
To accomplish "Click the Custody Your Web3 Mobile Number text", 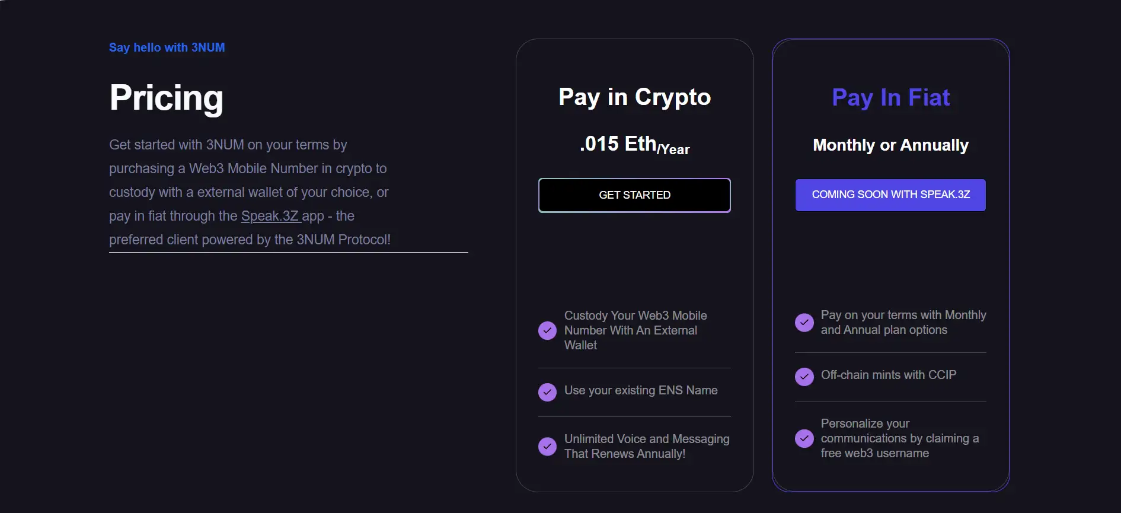I will (635, 330).
